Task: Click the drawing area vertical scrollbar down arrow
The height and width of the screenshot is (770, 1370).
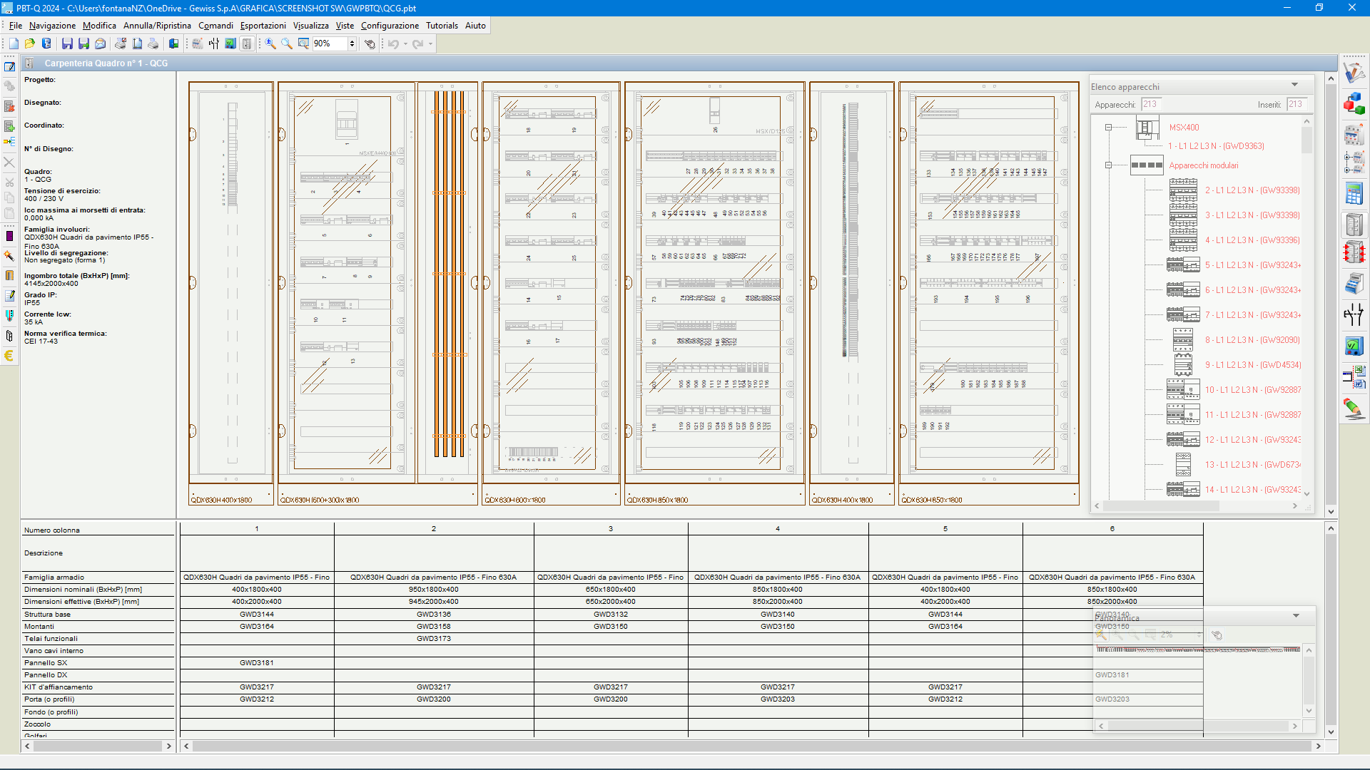Action: tap(1331, 512)
